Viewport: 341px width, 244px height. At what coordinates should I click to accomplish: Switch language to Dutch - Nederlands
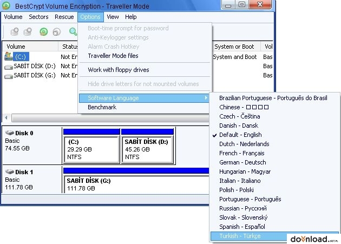(274, 144)
